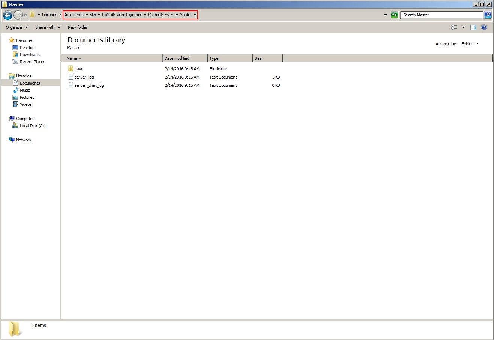Select the server_log file name

point(84,77)
